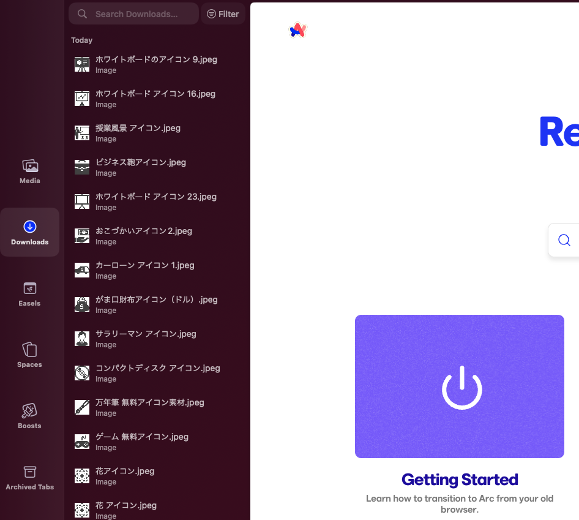Select file name ホワイトボードのアイコン 9.jpeg
Screen dimensions: 579x520
[156, 59]
